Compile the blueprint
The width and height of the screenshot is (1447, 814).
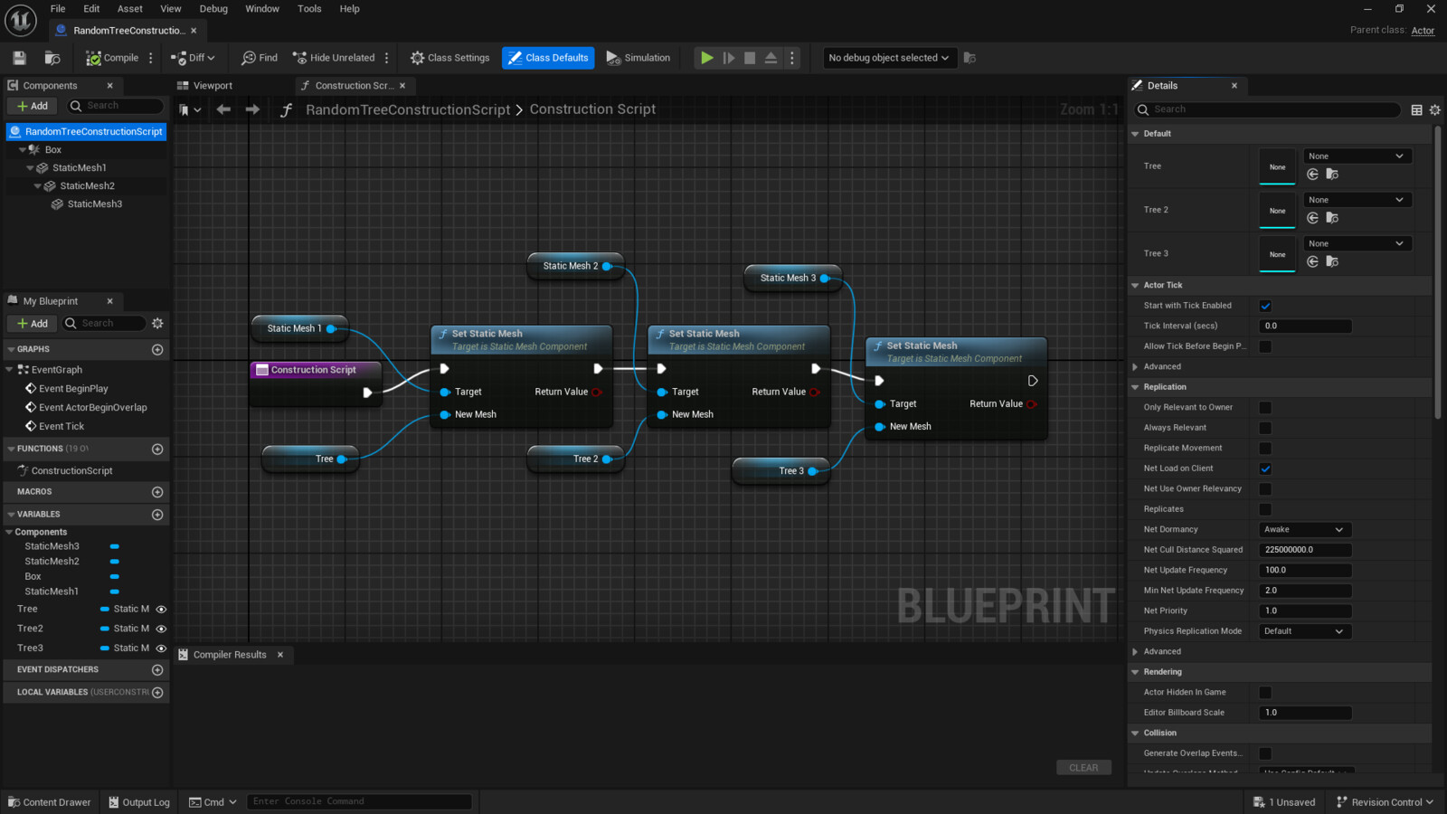pyautogui.click(x=112, y=58)
